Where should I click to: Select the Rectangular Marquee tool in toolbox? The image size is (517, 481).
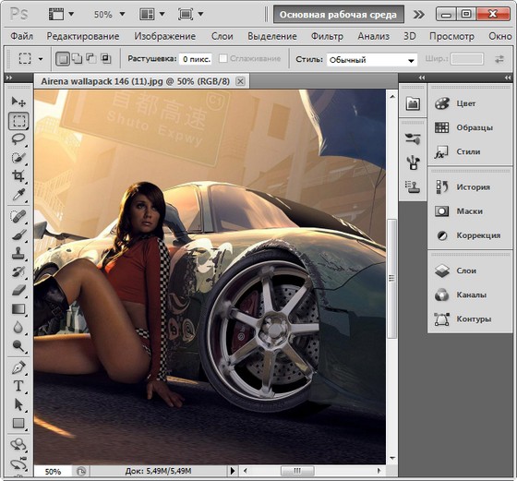[18, 121]
